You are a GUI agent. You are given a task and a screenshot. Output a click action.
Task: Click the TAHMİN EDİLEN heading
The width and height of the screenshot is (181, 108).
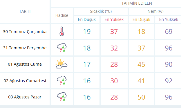(137, 3)
